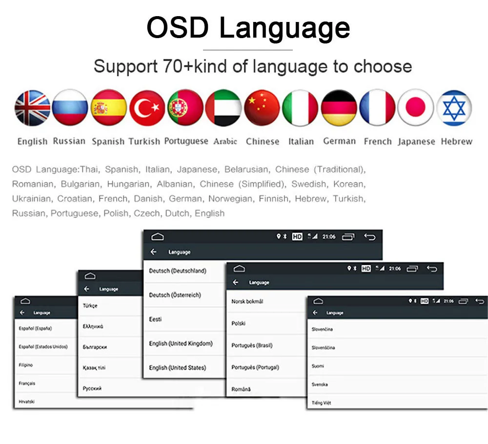Click the German flag icon
Viewport: 488px width, 444px height.
click(339, 108)
